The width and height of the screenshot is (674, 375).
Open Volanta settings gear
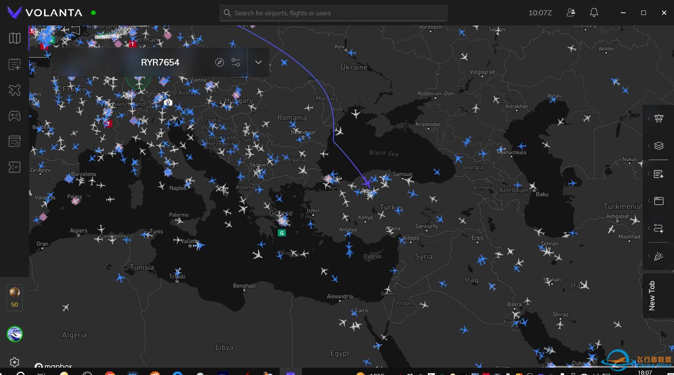tap(15, 362)
